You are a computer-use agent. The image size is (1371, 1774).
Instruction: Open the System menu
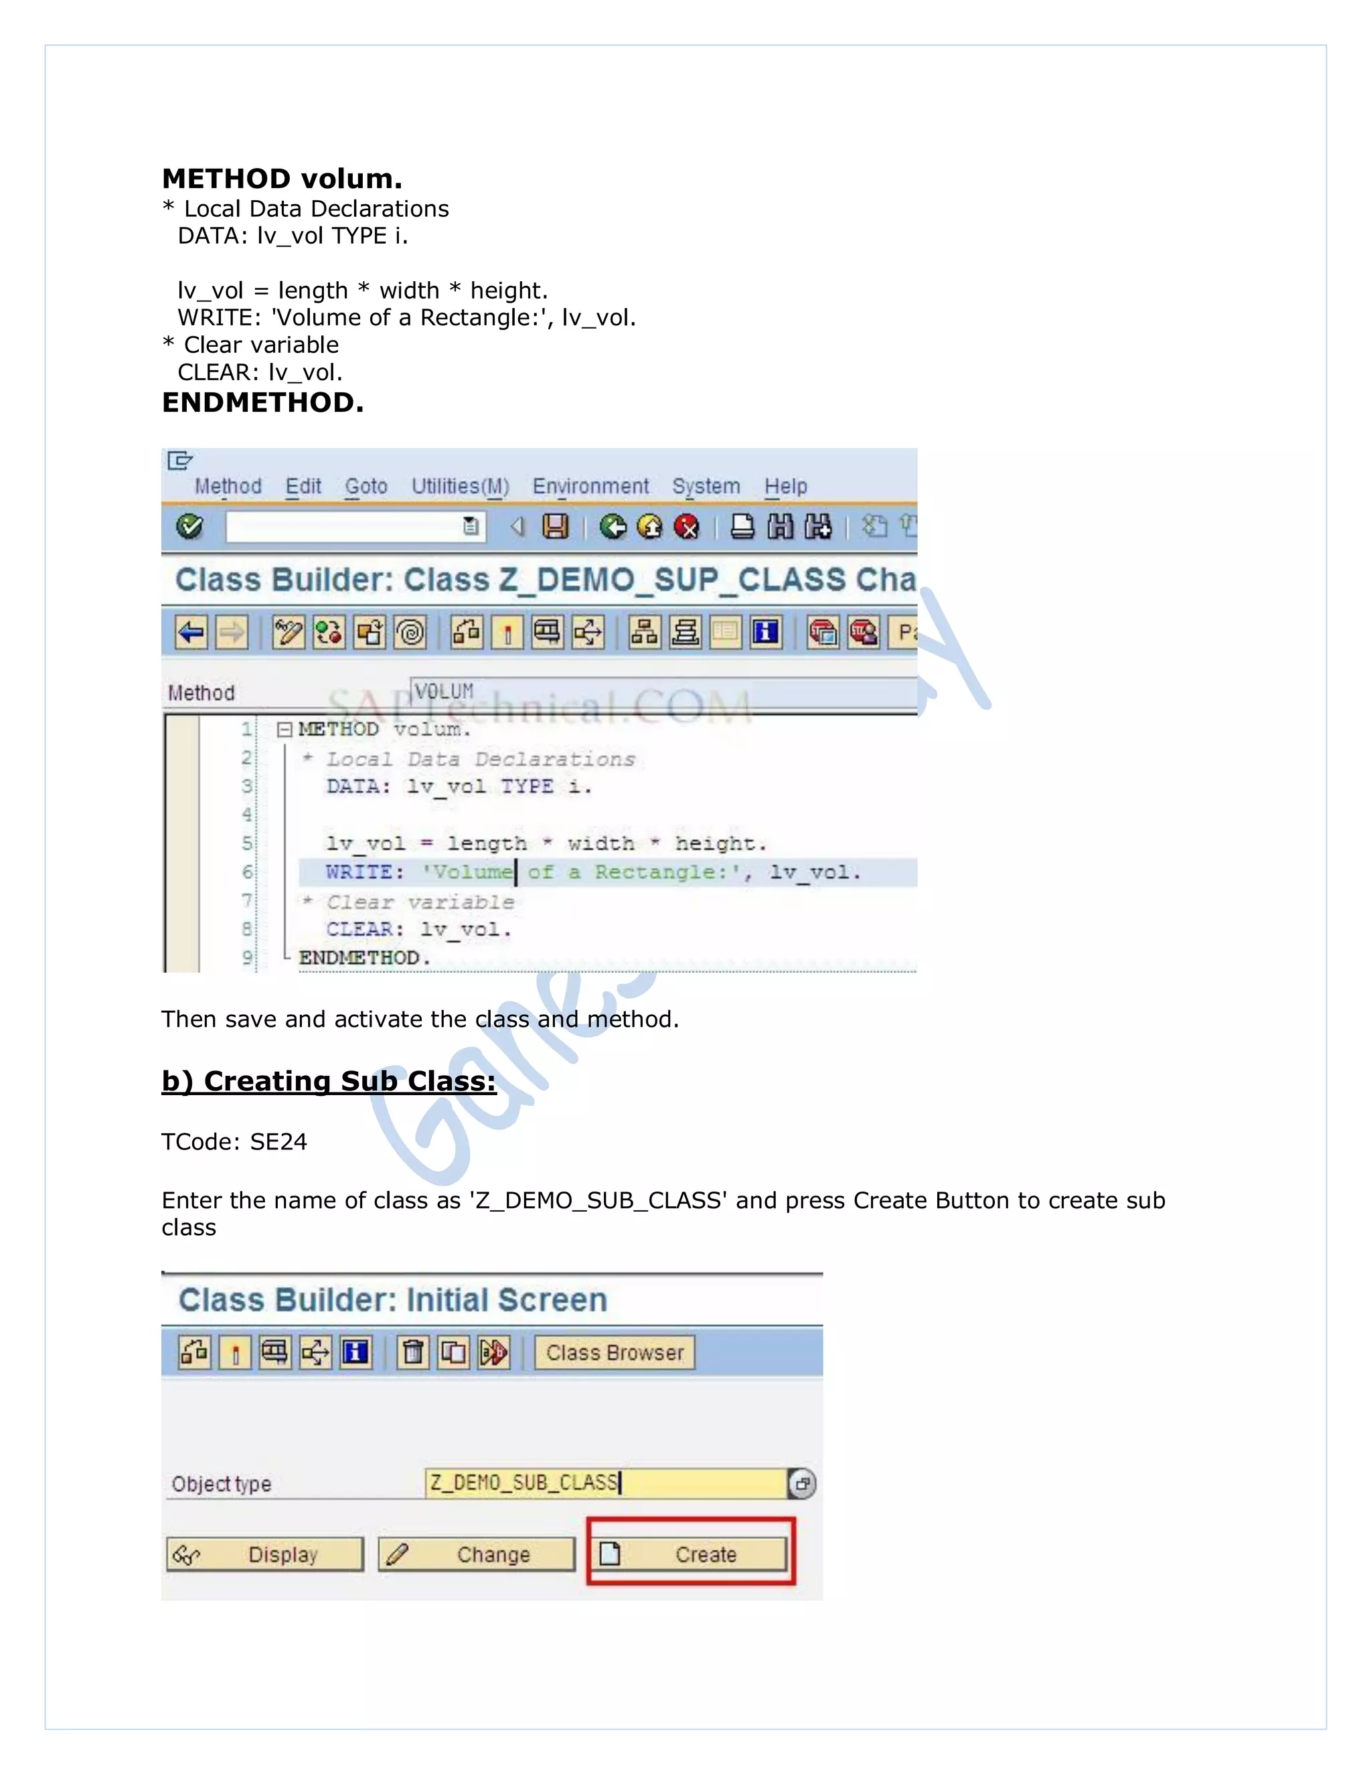[x=707, y=487]
